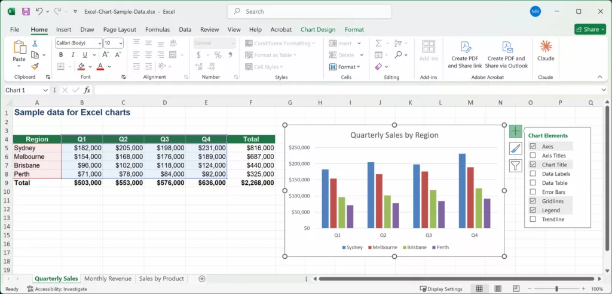
Task: Switch to Page Layout view icon
Action: tap(498, 289)
